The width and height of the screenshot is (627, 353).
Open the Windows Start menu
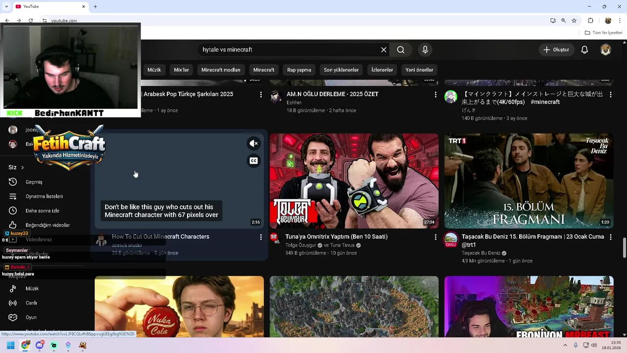tap(10, 345)
